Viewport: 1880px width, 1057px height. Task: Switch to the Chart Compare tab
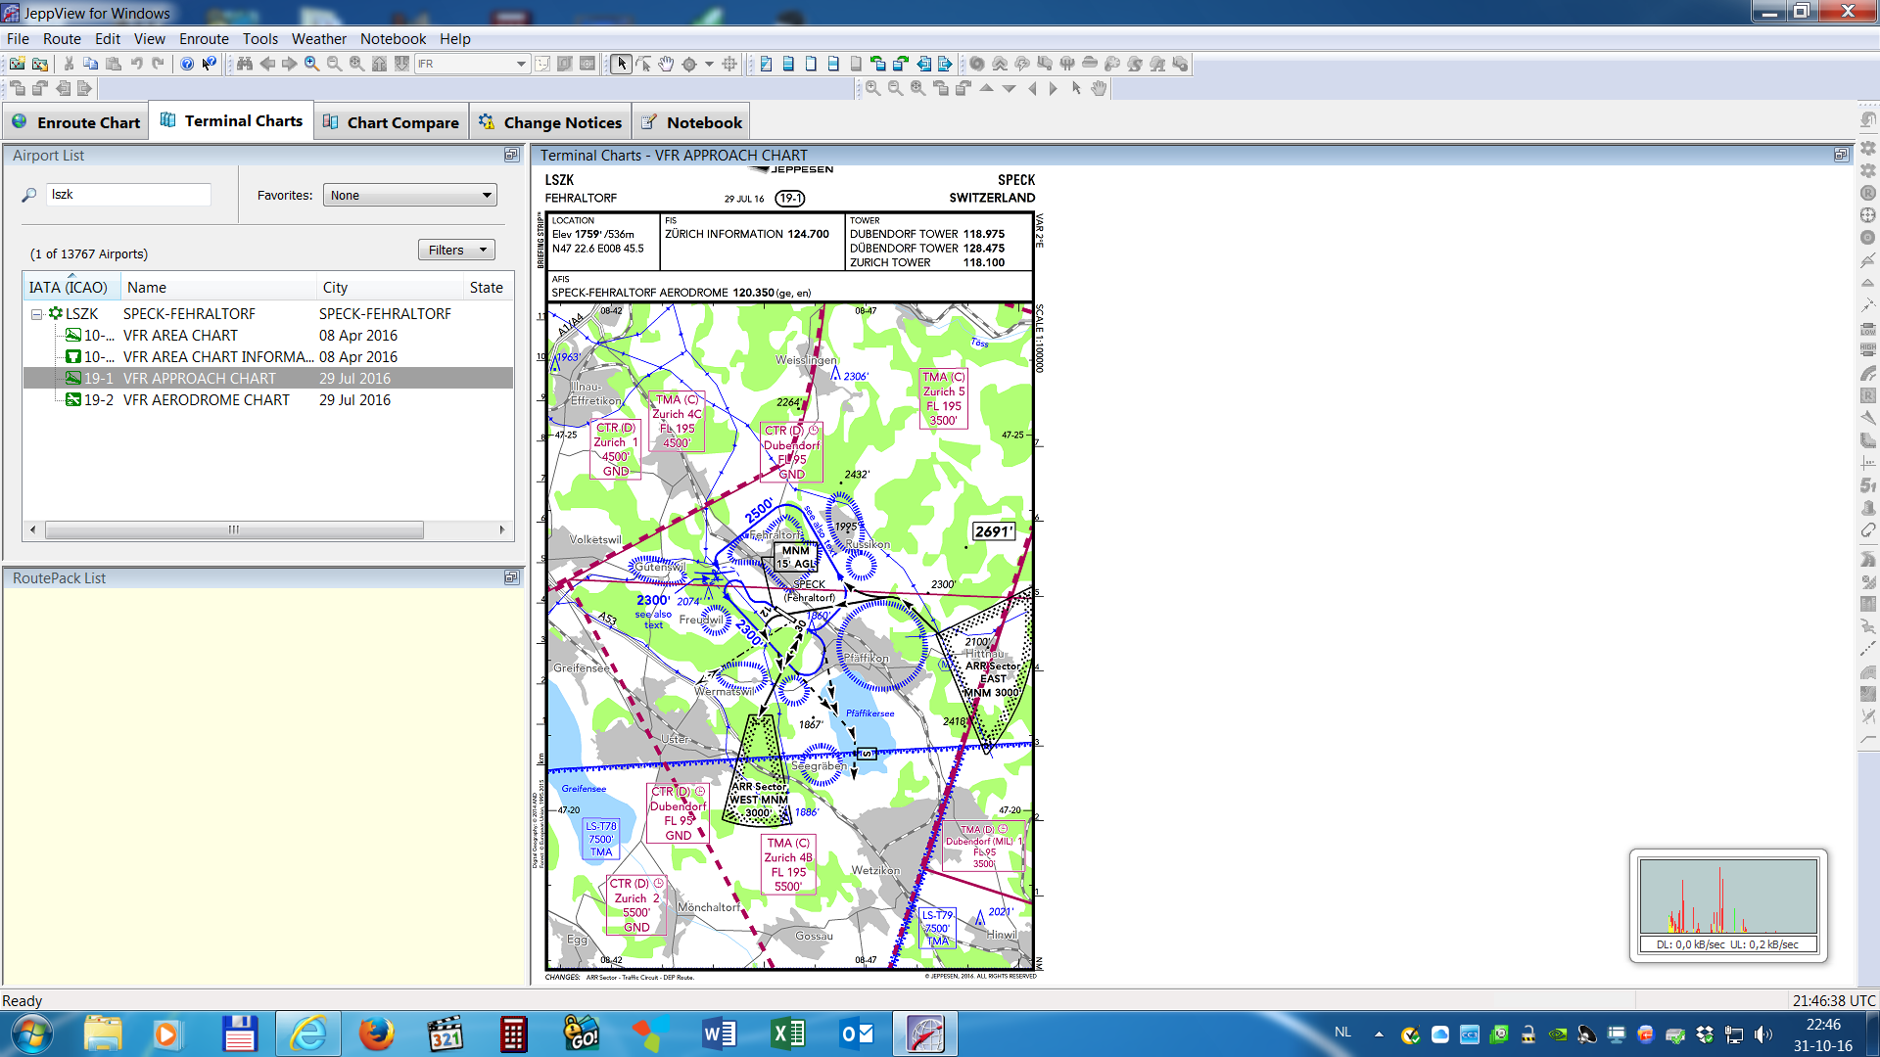click(392, 122)
